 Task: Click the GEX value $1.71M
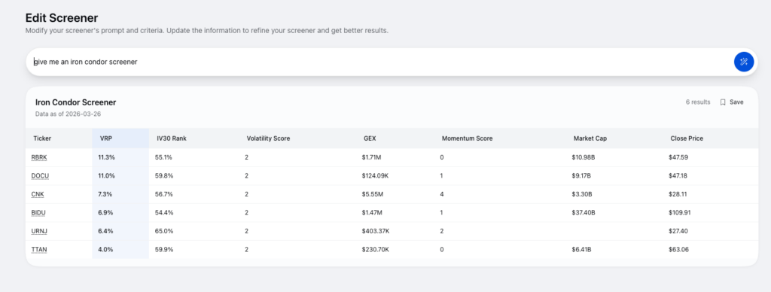point(372,157)
